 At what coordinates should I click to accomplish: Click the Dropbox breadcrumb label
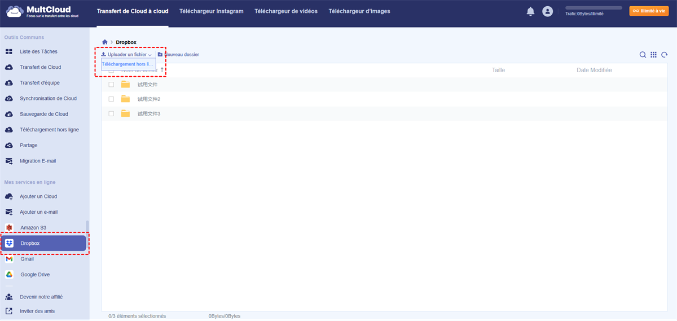tap(126, 42)
